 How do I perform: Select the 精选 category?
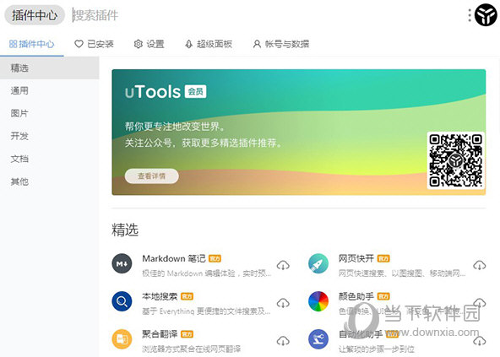pyautogui.click(x=50, y=68)
